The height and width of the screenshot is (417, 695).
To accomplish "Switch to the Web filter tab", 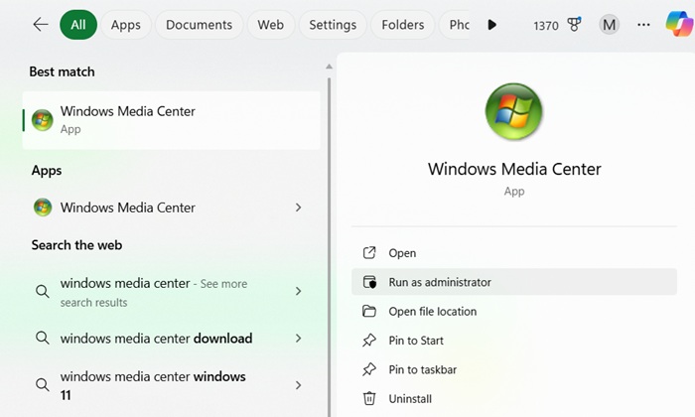I will [271, 25].
